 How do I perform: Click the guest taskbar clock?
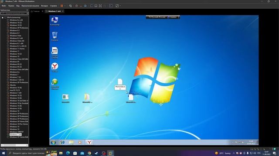(x=251, y=143)
